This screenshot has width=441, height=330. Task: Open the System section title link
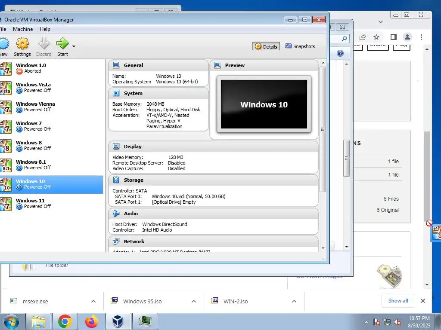click(133, 93)
